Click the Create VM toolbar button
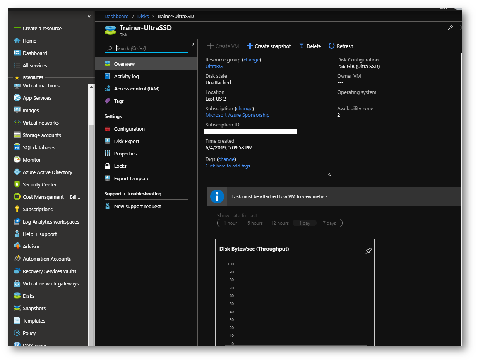The image size is (478, 362). tap(223, 46)
